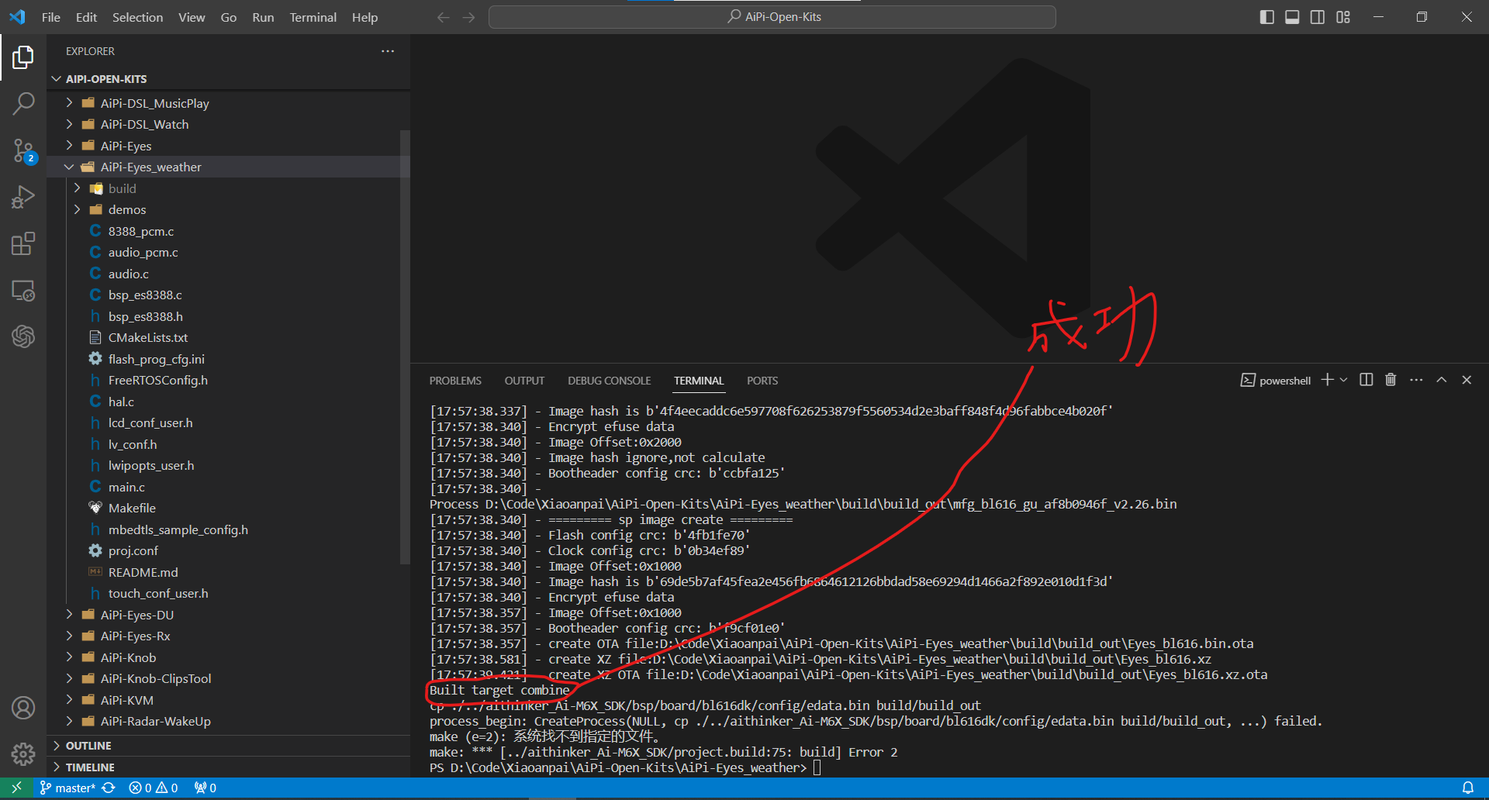Open the terminal launch profile dropdown

click(x=1344, y=380)
